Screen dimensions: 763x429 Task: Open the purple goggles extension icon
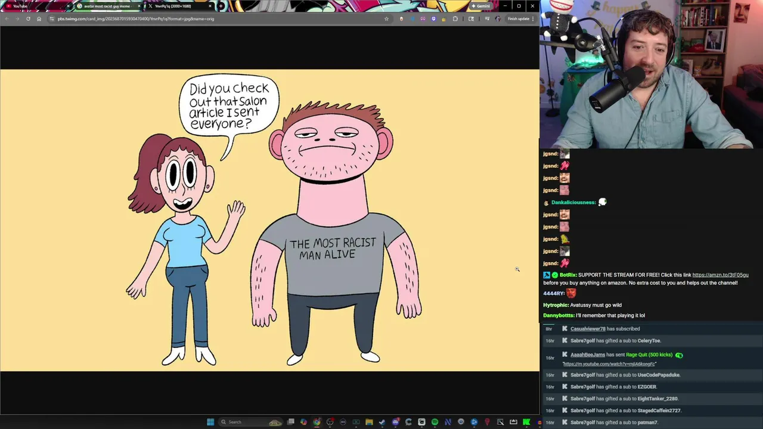[x=423, y=18]
